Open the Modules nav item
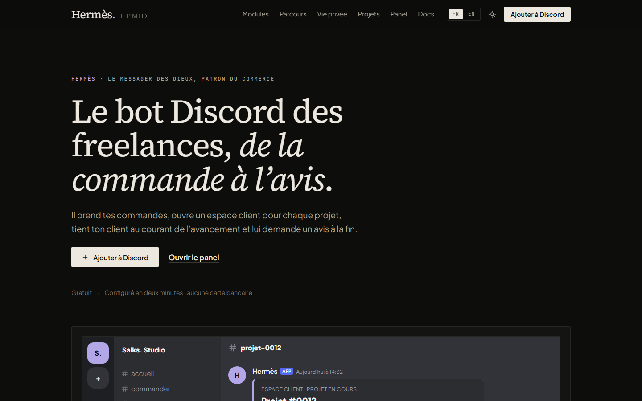The width and height of the screenshot is (642, 401). [x=255, y=14]
